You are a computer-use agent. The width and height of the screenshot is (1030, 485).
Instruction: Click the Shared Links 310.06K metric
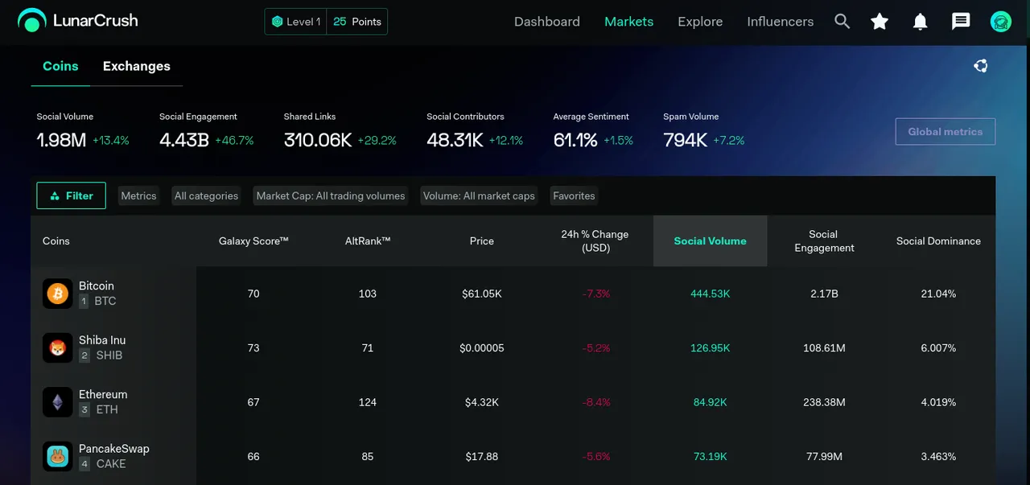(340, 132)
